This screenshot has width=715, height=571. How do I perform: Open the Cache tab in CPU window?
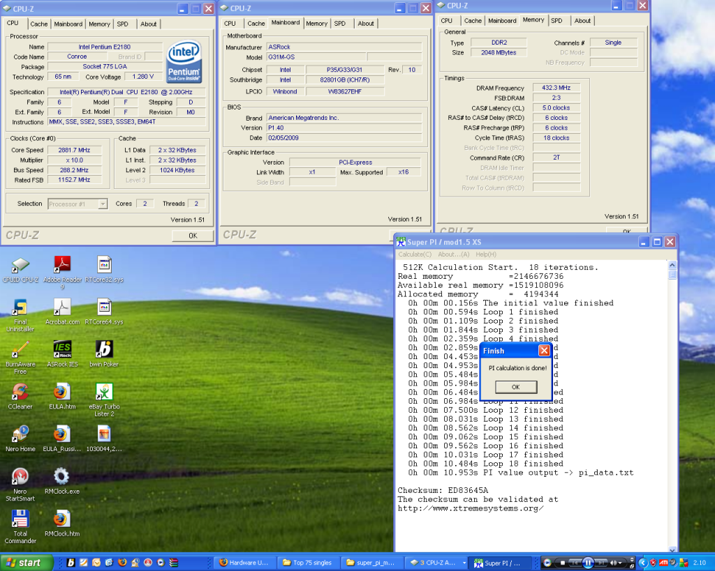click(x=39, y=24)
